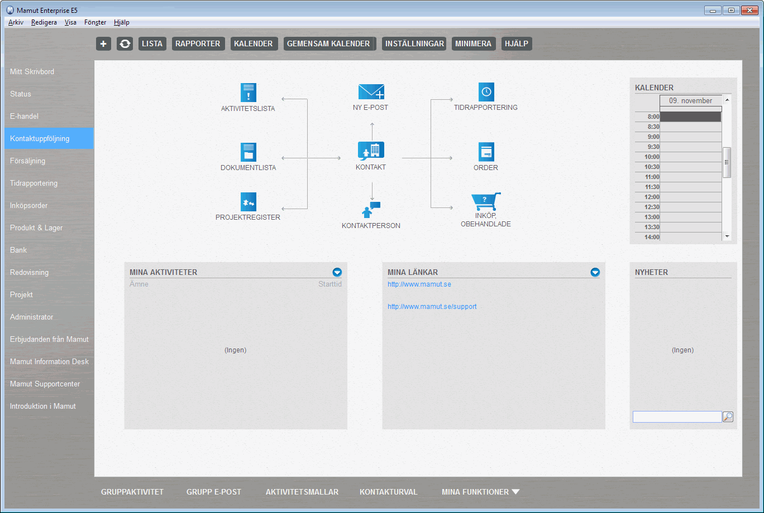Open the Visa menu
Viewport: 764px width, 513px height.
tap(70, 22)
